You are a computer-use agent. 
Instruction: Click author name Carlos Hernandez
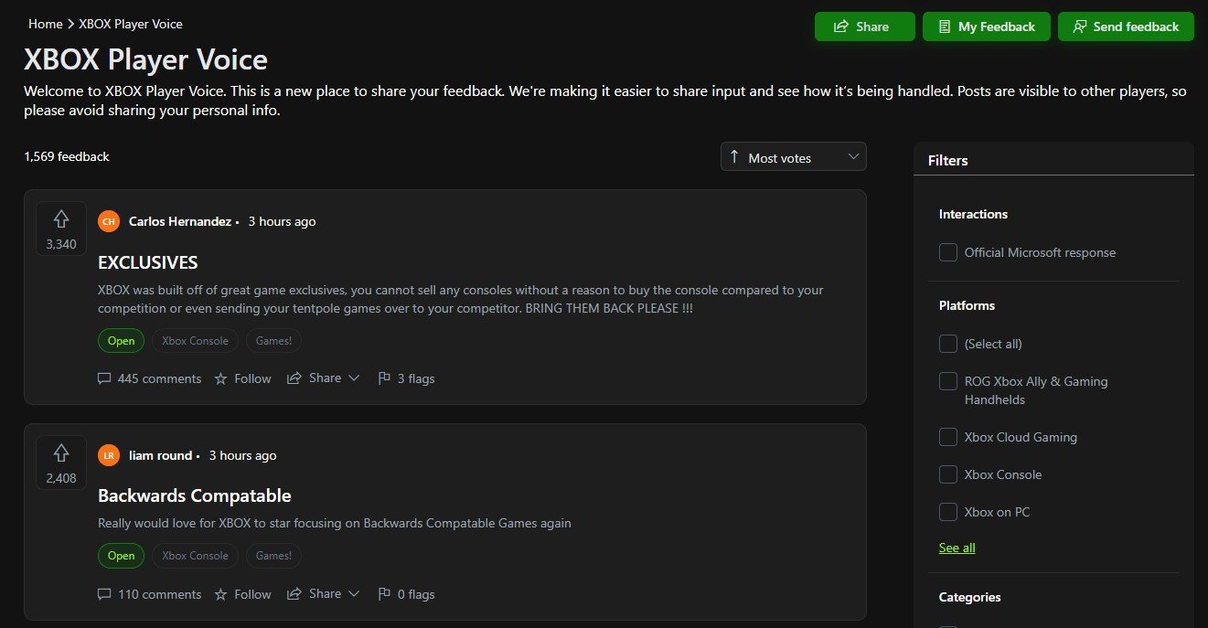pos(180,221)
